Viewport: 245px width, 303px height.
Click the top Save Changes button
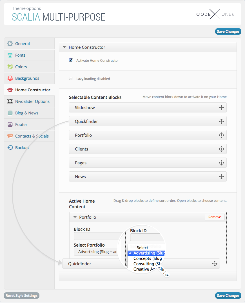tap(228, 31)
